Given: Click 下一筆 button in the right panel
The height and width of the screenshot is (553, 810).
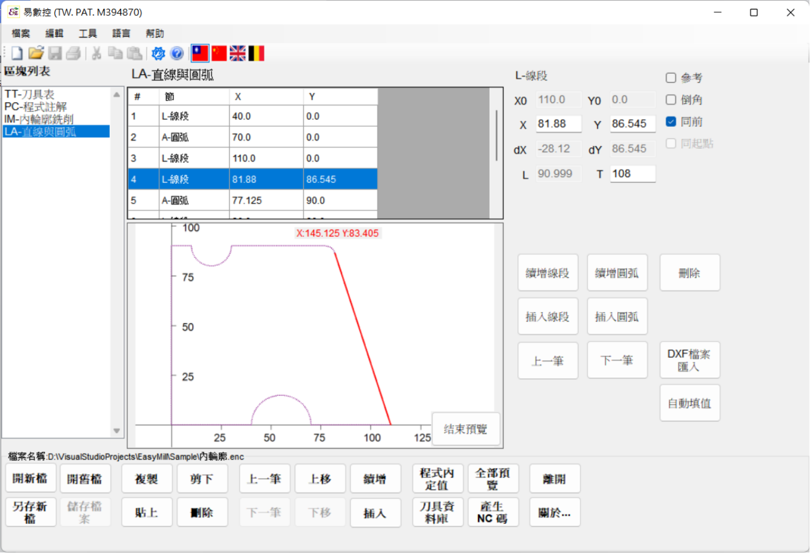Looking at the screenshot, I should [617, 361].
